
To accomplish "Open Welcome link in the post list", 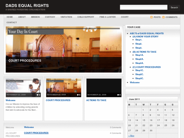I will coord(29,127).
